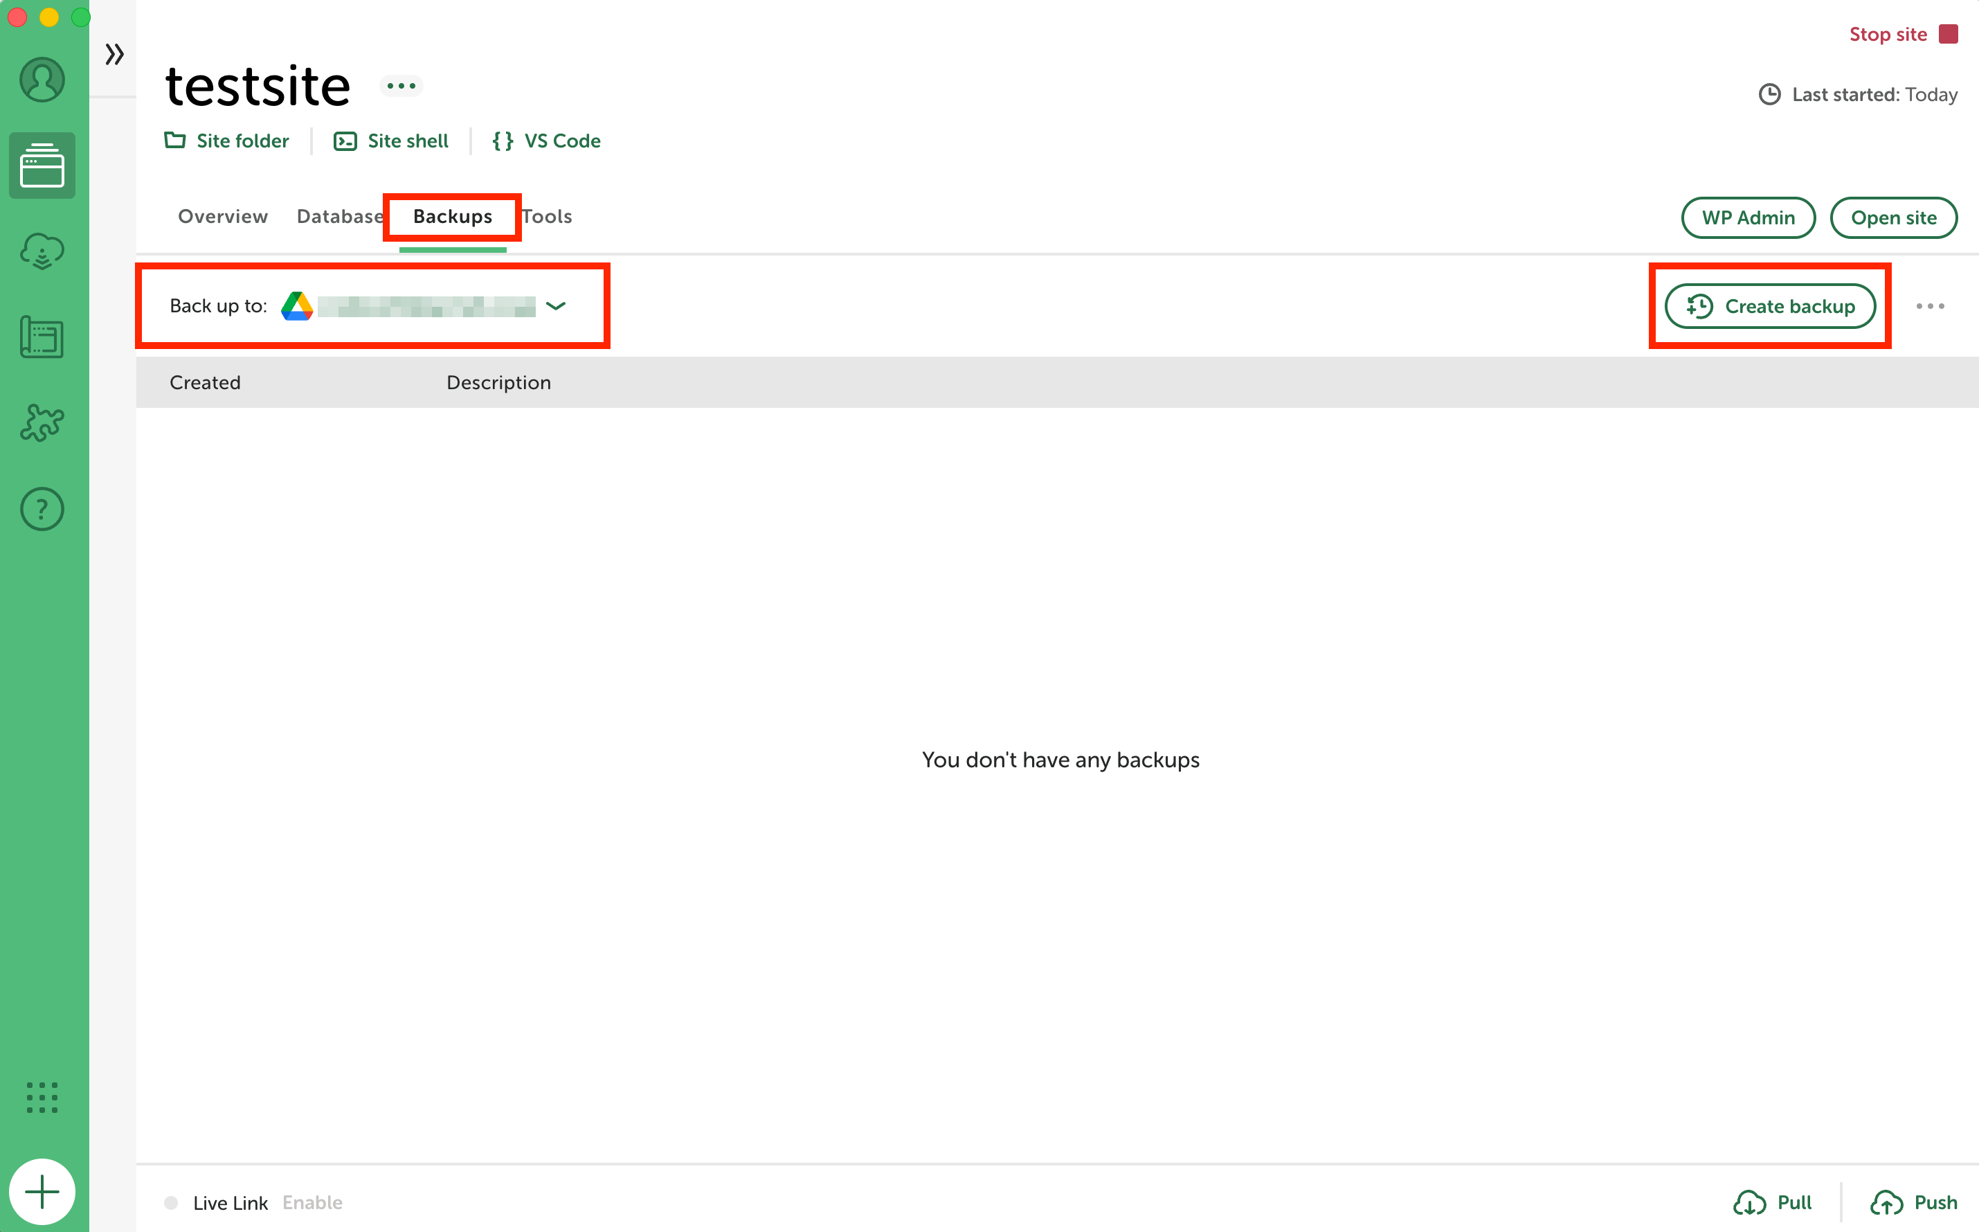1979x1232 pixels.
Task: Click the 'Last started: Today' text
Action: [1874, 94]
